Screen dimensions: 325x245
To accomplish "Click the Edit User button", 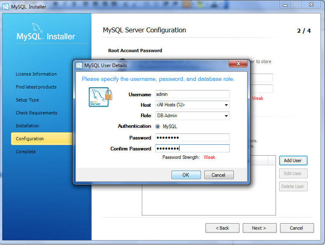I will click(x=293, y=173).
